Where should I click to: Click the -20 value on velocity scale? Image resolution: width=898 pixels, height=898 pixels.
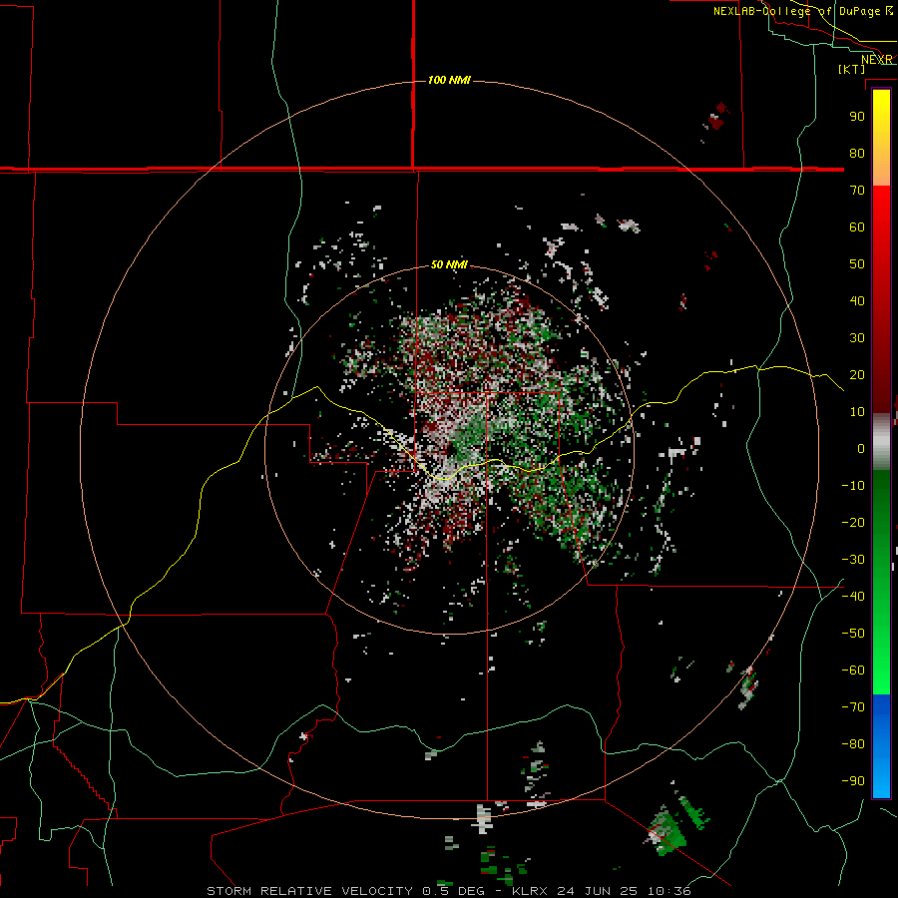pyautogui.click(x=853, y=522)
